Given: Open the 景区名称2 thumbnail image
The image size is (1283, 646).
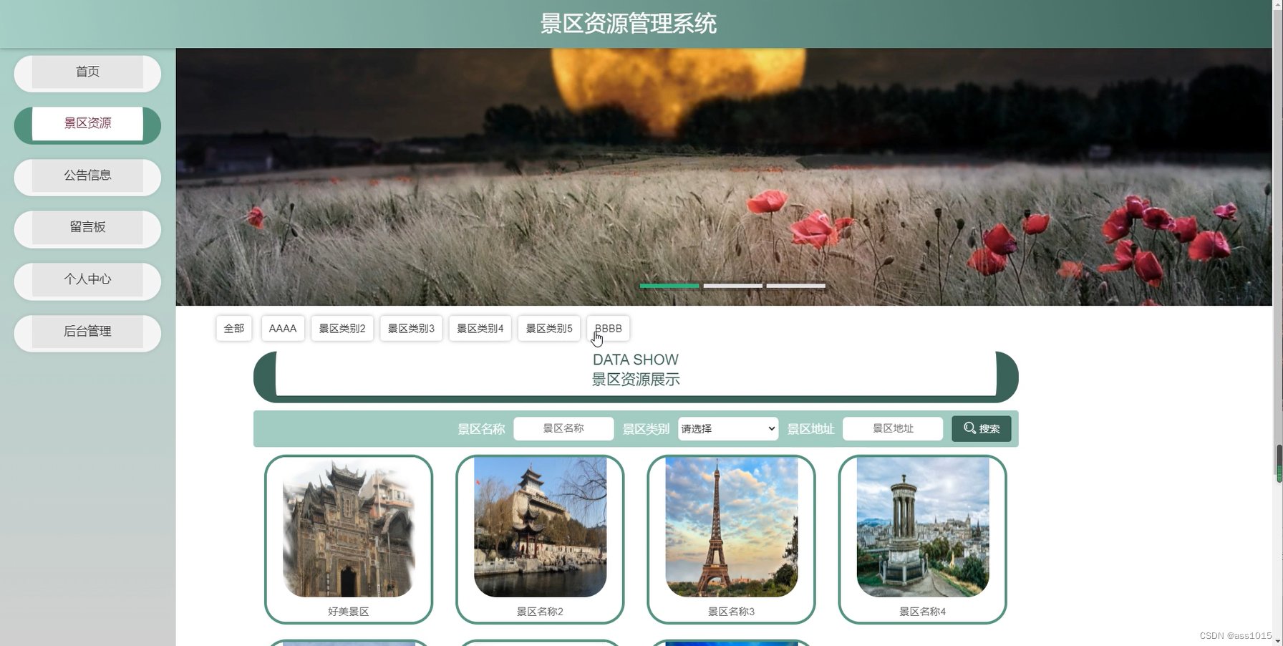Looking at the screenshot, I should (x=541, y=528).
